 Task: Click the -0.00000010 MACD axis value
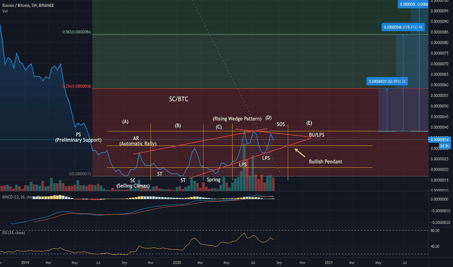click(440, 211)
